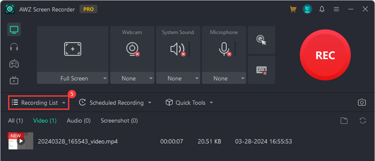The width and height of the screenshot is (375, 161).
Task: Take a screenshot with camera icon
Action: click(x=362, y=102)
